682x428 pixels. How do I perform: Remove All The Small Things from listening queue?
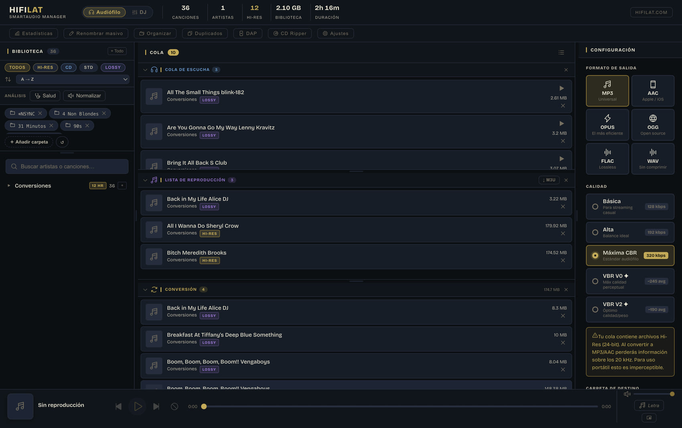(563, 106)
